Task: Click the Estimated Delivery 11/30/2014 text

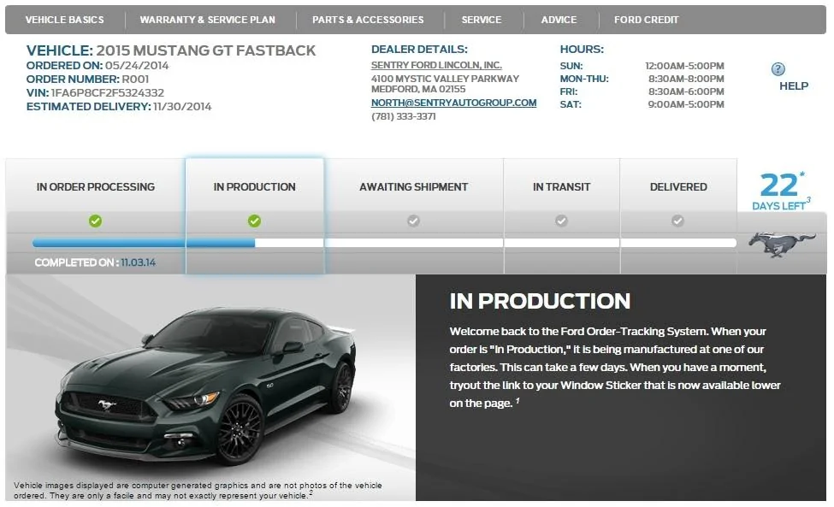Action: [x=119, y=106]
